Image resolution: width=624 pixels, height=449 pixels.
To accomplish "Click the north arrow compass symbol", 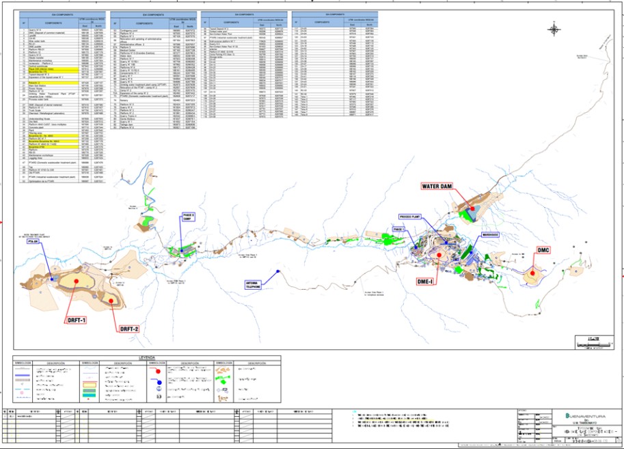I will coord(554,29).
